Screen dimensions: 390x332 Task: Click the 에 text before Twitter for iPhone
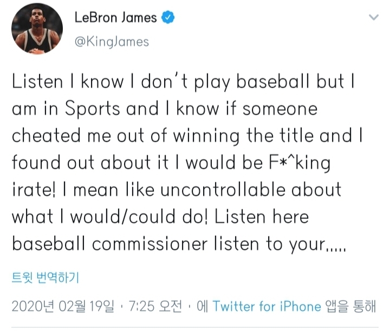click(x=202, y=306)
